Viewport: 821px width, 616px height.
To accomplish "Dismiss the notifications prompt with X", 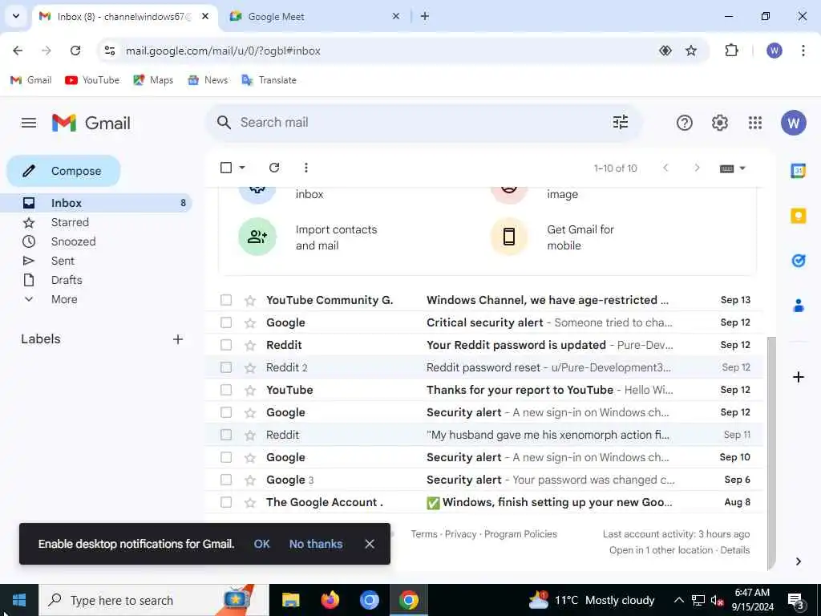I will click(370, 544).
